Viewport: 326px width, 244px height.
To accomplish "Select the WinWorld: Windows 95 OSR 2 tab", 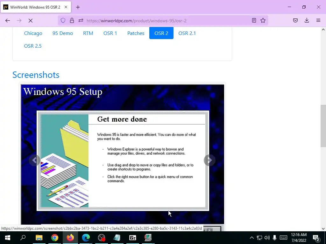I will [x=36, y=7].
